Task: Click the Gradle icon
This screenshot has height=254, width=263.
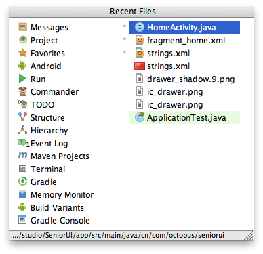Action: click(x=22, y=182)
